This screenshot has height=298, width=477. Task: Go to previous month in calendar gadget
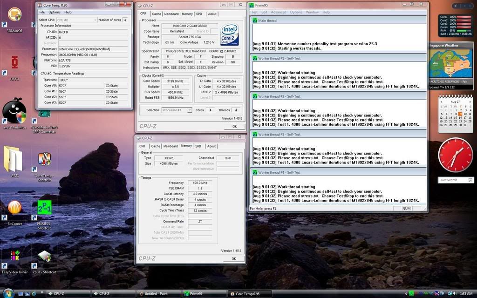pos(441,102)
